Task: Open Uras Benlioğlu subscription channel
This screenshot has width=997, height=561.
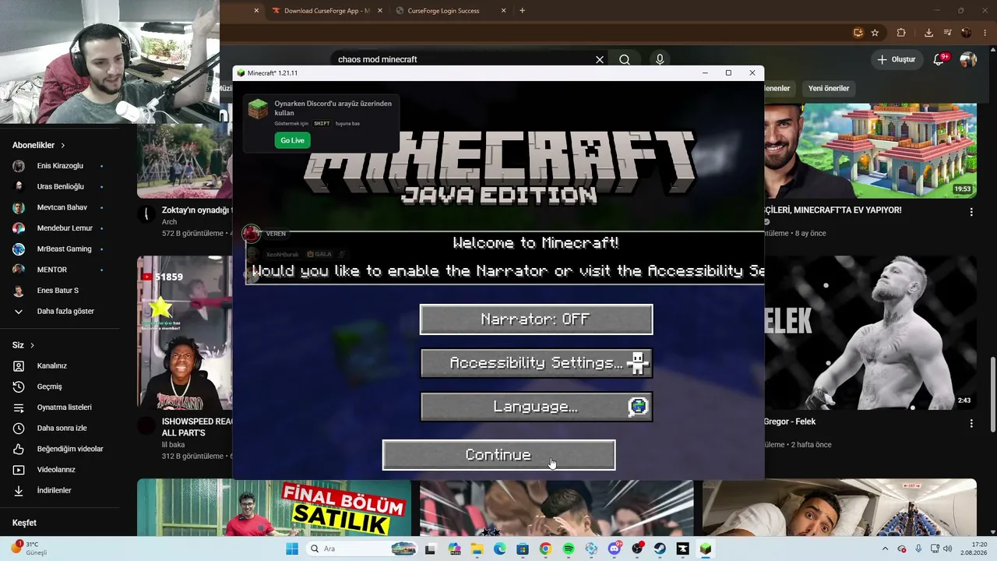Action: [58, 187]
